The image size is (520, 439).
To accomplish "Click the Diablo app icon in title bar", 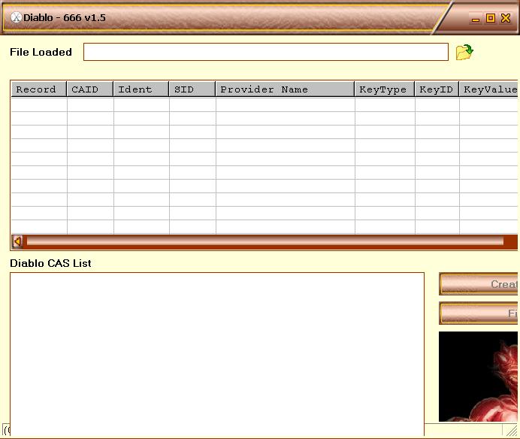I will pos(16,17).
